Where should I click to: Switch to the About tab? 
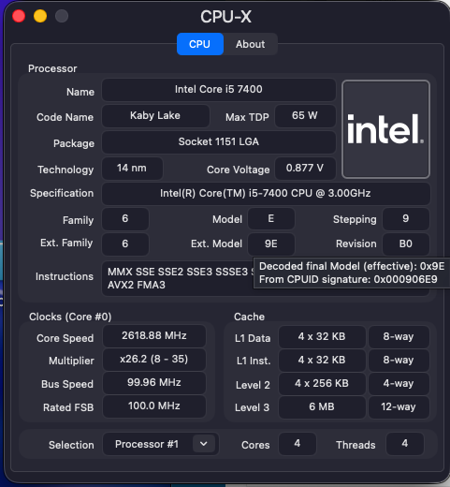pos(251,44)
